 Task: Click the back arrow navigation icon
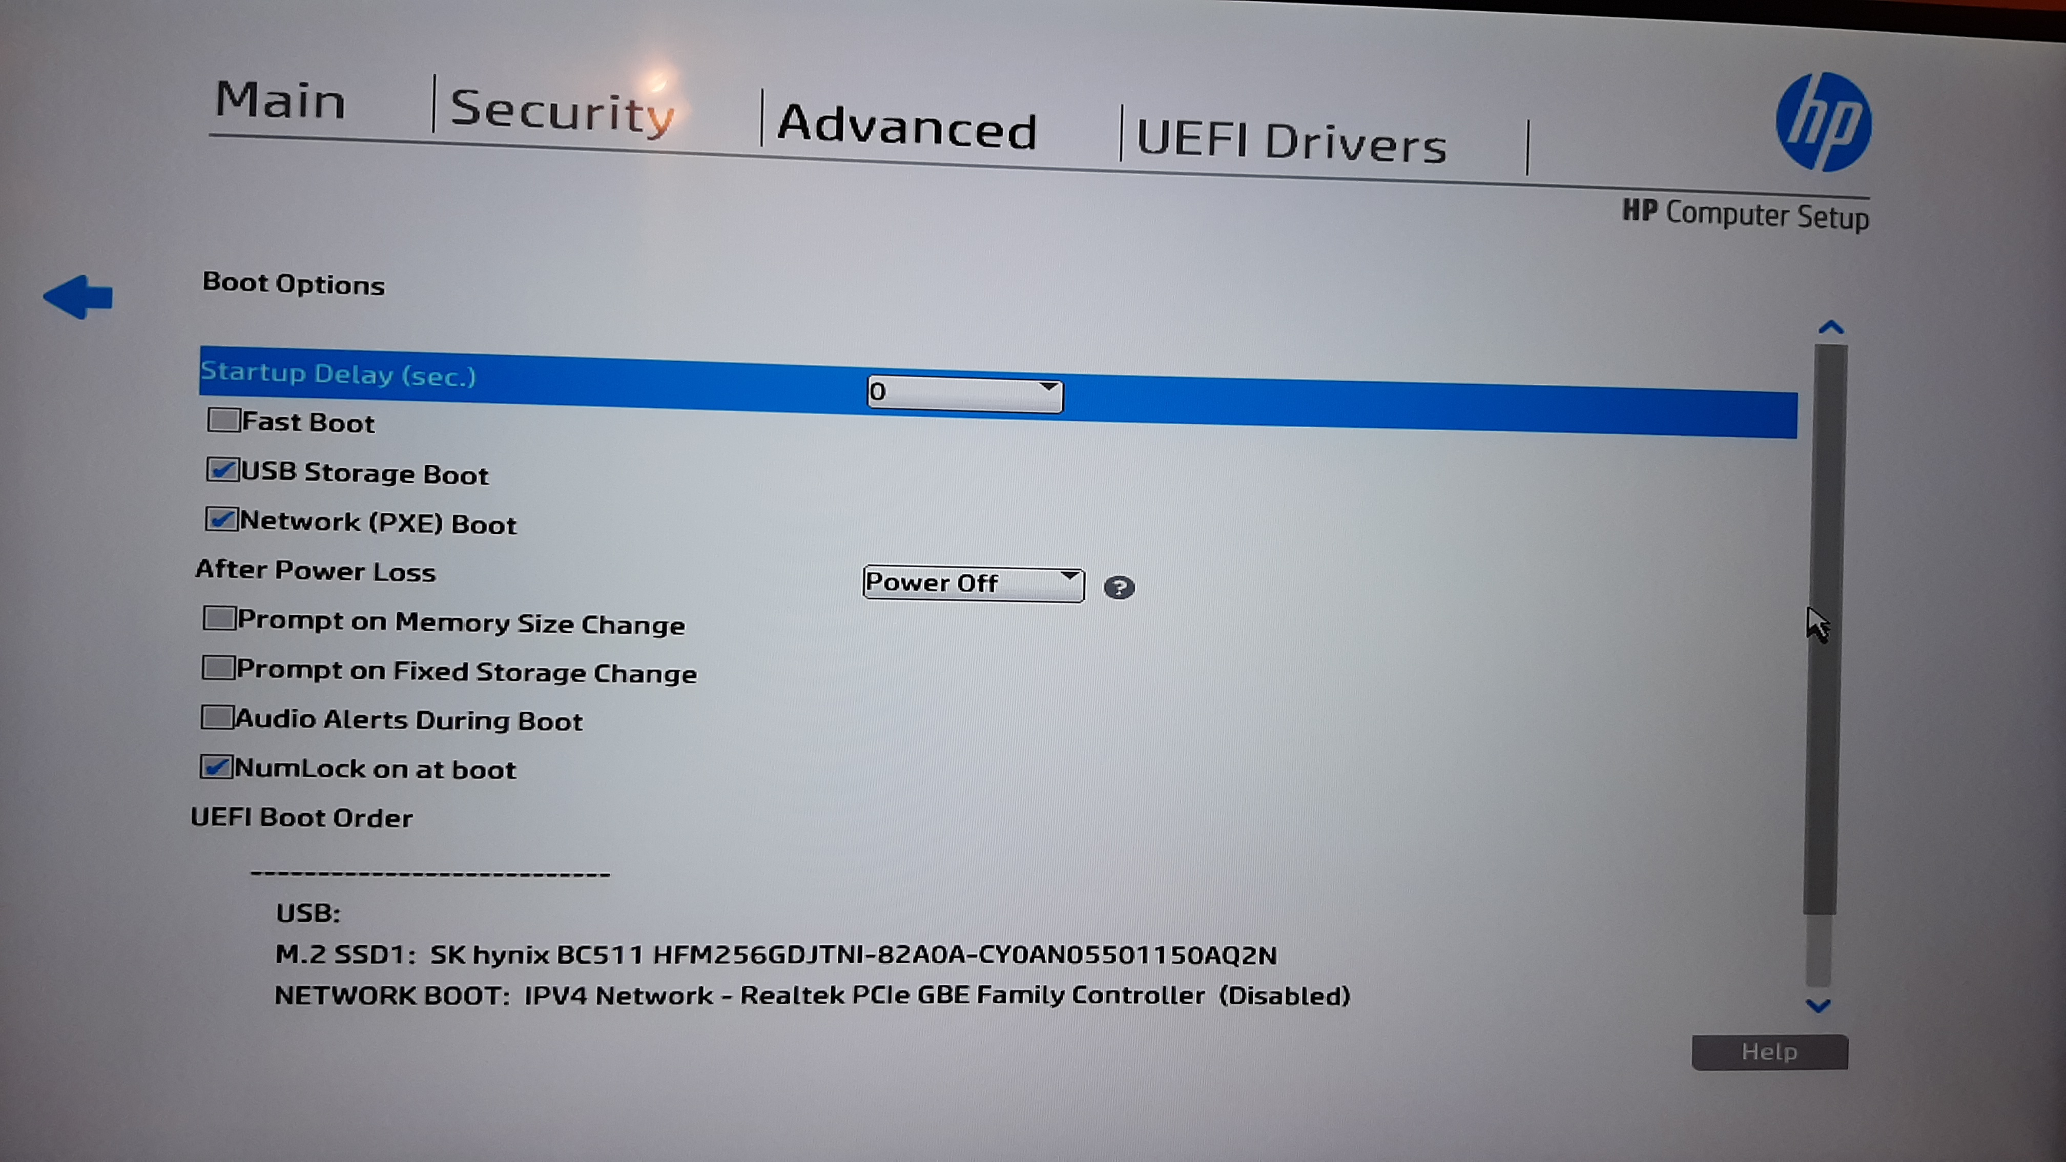point(78,298)
